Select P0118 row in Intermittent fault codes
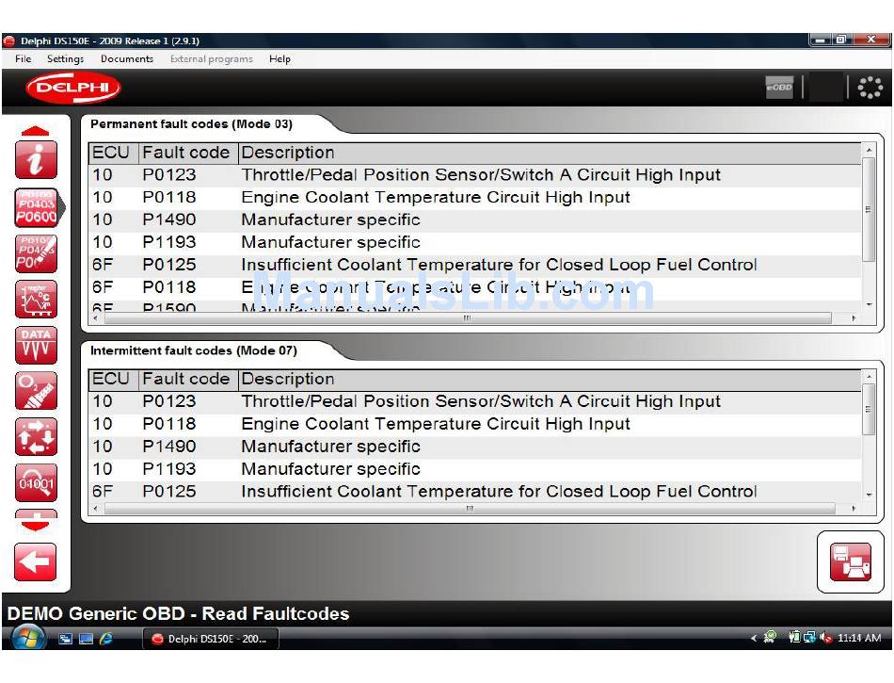Screen dimensions: 894x683 click(475, 424)
